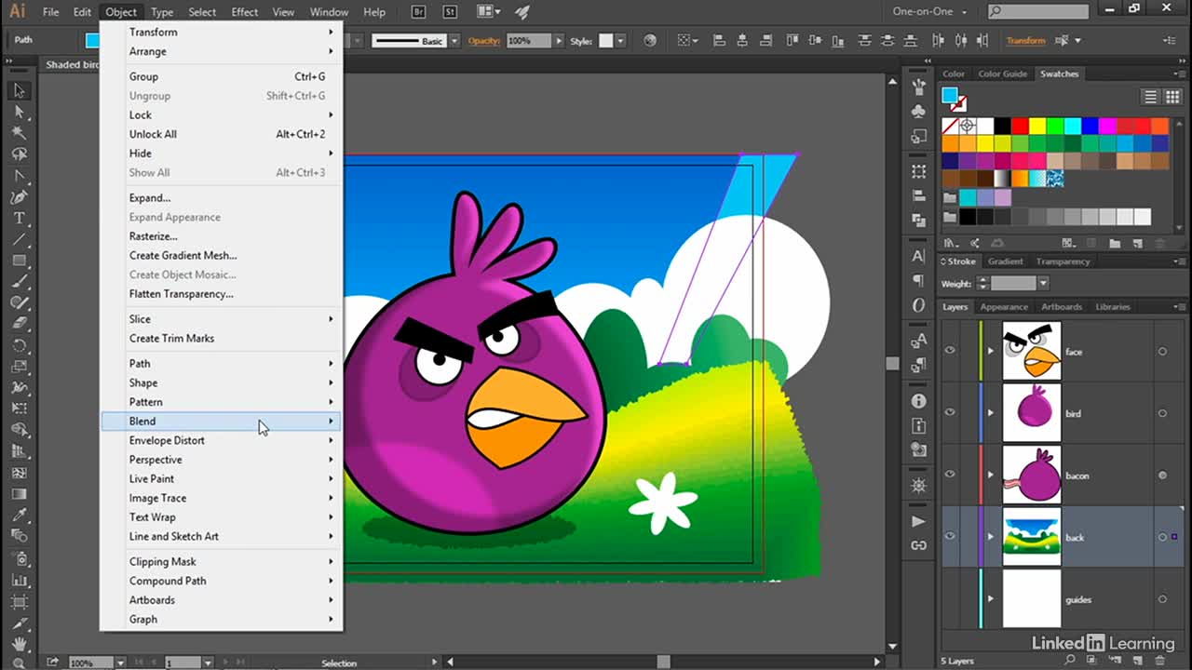Open the Actions panel (play icon)

click(x=919, y=521)
